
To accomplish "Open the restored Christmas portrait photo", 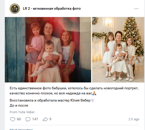I will click(118, 50).
